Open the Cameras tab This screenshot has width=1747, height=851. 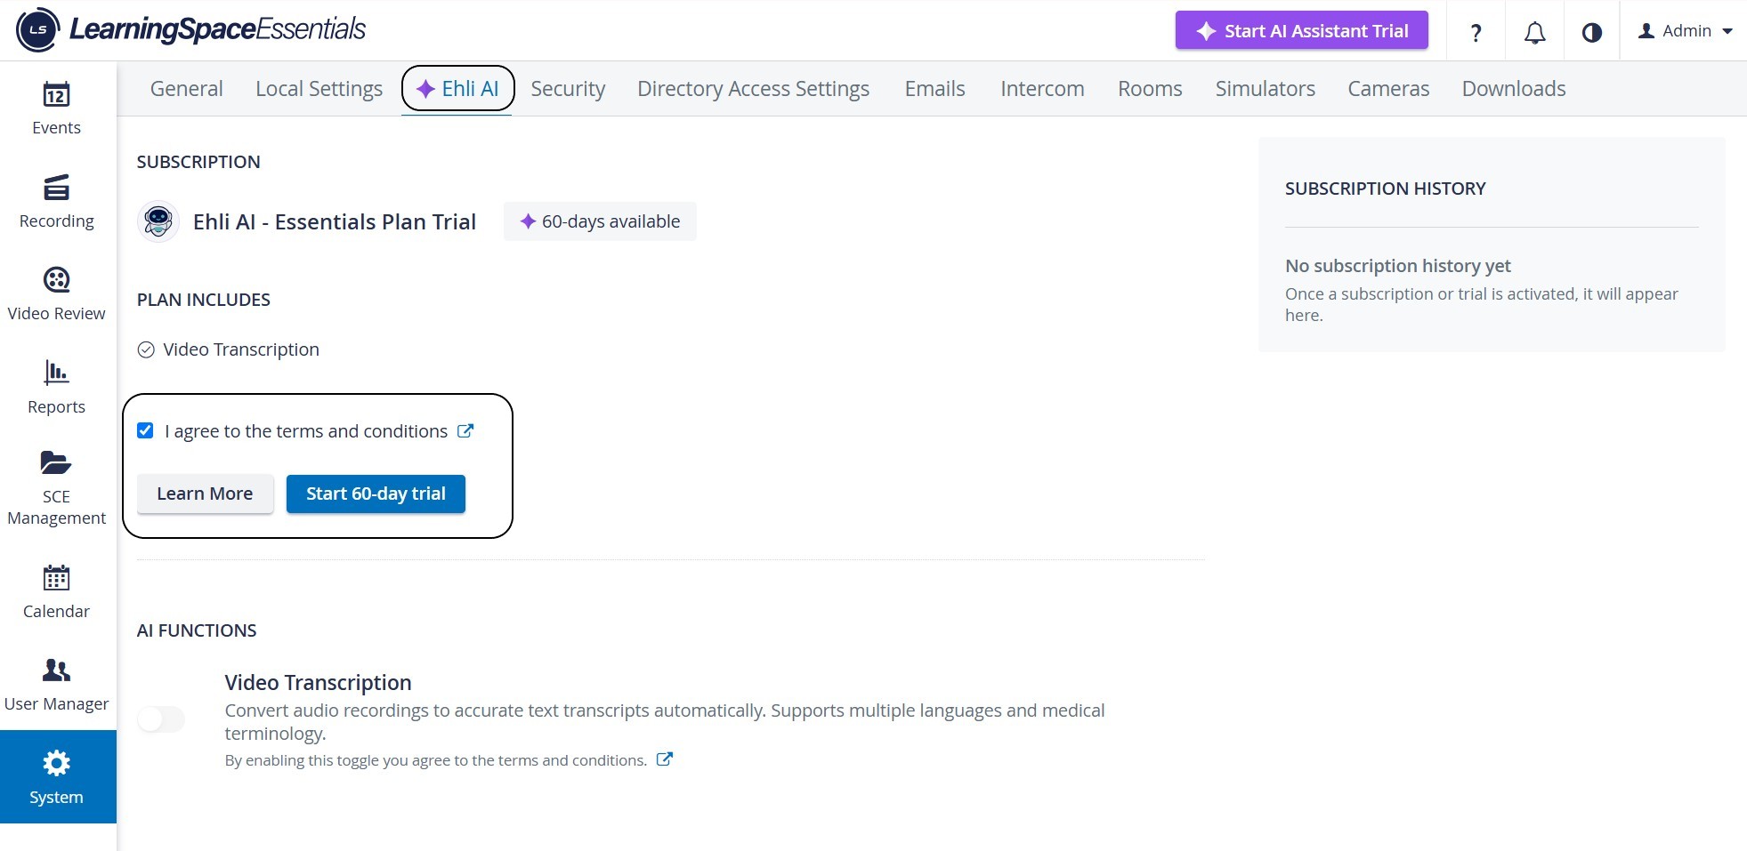click(1388, 89)
